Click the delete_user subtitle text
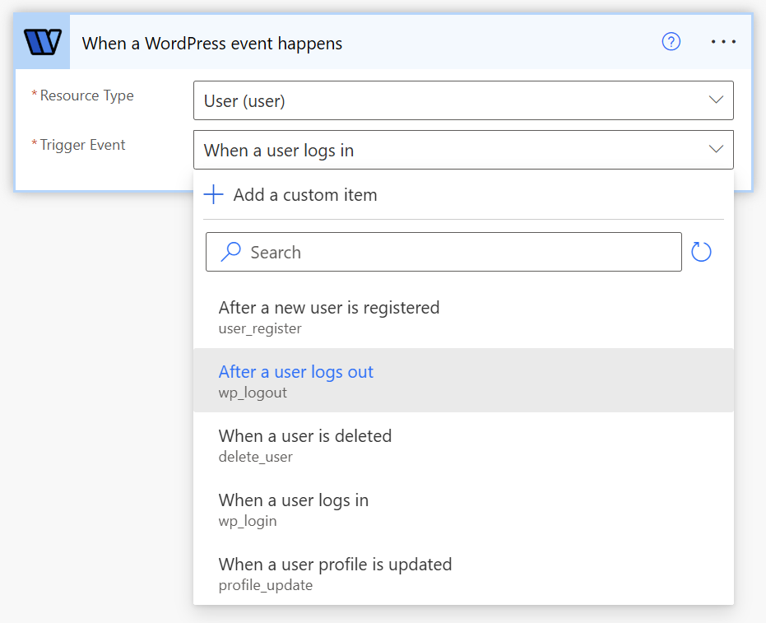 tap(256, 457)
